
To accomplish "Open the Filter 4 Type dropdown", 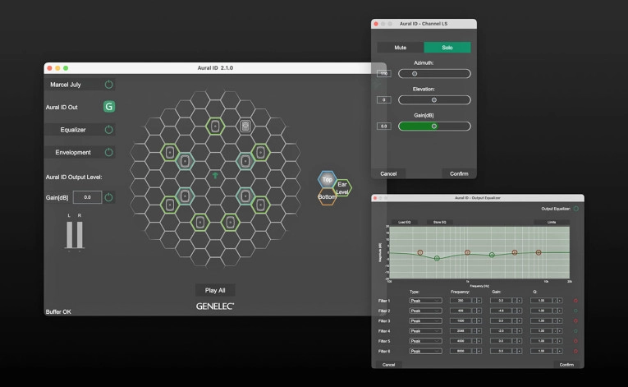I will pos(426,331).
